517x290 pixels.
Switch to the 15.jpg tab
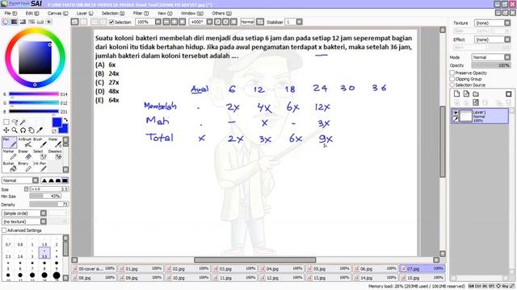pos(422,278)
